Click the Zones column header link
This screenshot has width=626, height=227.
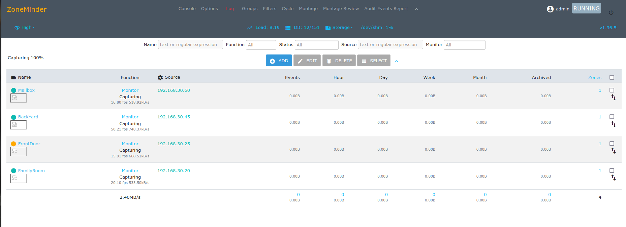pos(595,78)
